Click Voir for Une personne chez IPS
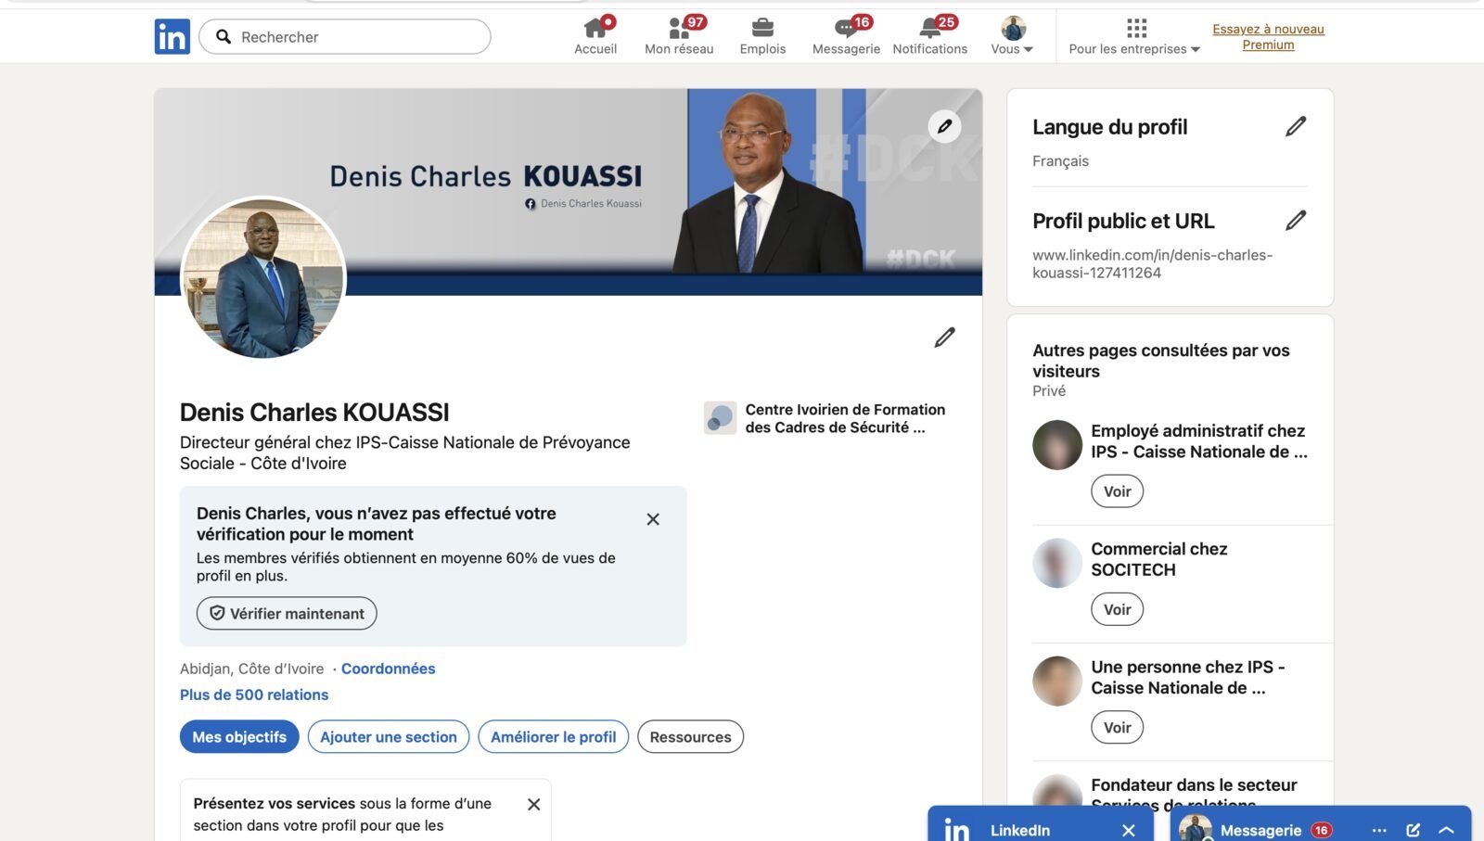Image resolution: width=1484 pixels, height=841 pixels. click(x=1117, y=728)
